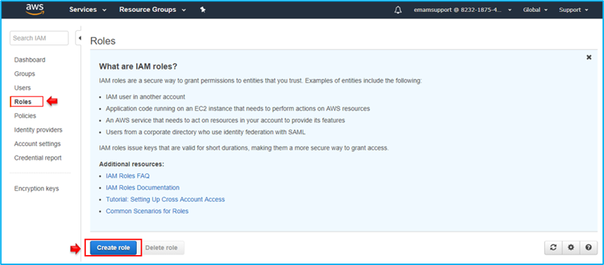Screen dimensions: 604x265
Task: Collapse the sidebar with the arrow handle
Action: point(79,38)
